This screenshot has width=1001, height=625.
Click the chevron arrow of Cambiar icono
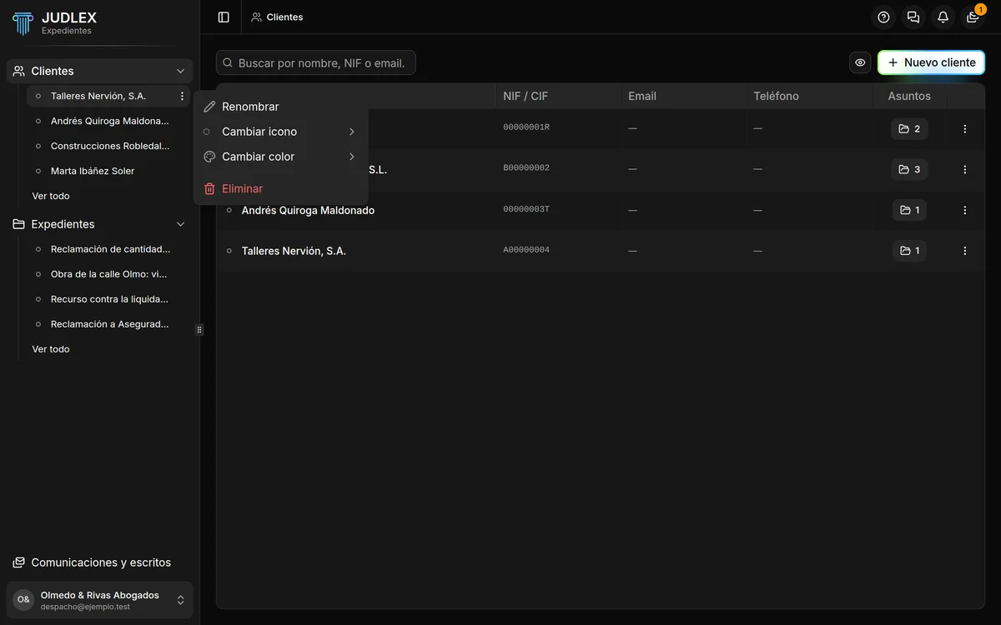coord(352,132)
